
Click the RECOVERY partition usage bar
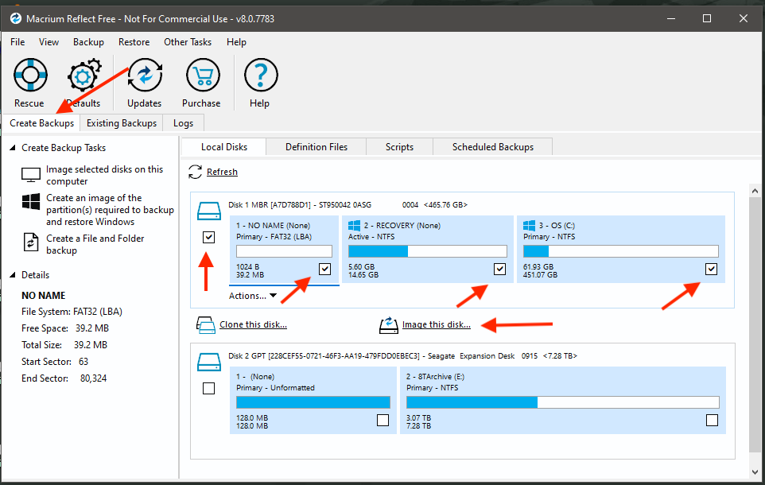[x=427, y=251]
